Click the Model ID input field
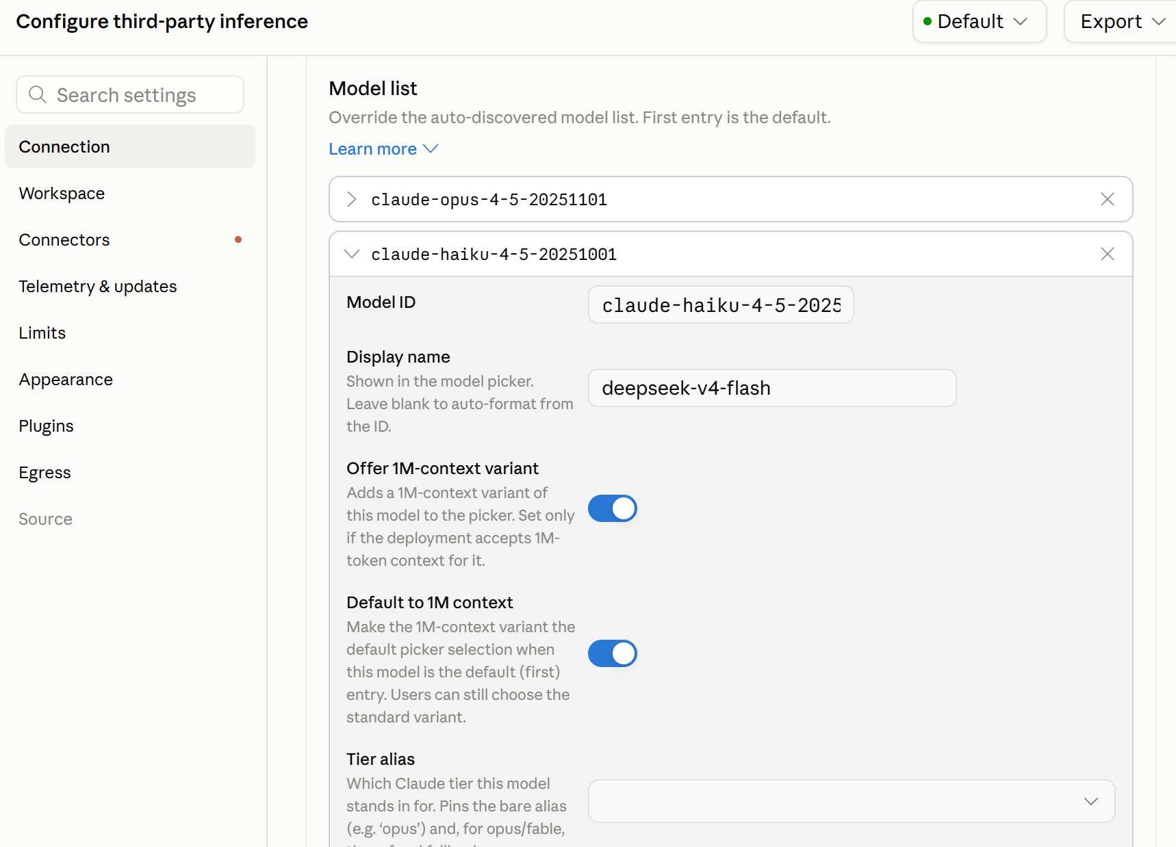Viewport: 1176px width, 847px height. click(x=721, y=304)
